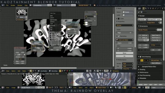Image resolution: width=165 pixels, height=93 pixels.
Task: Expand the Performance panel in Render properties
Action: tap(139, 72)
